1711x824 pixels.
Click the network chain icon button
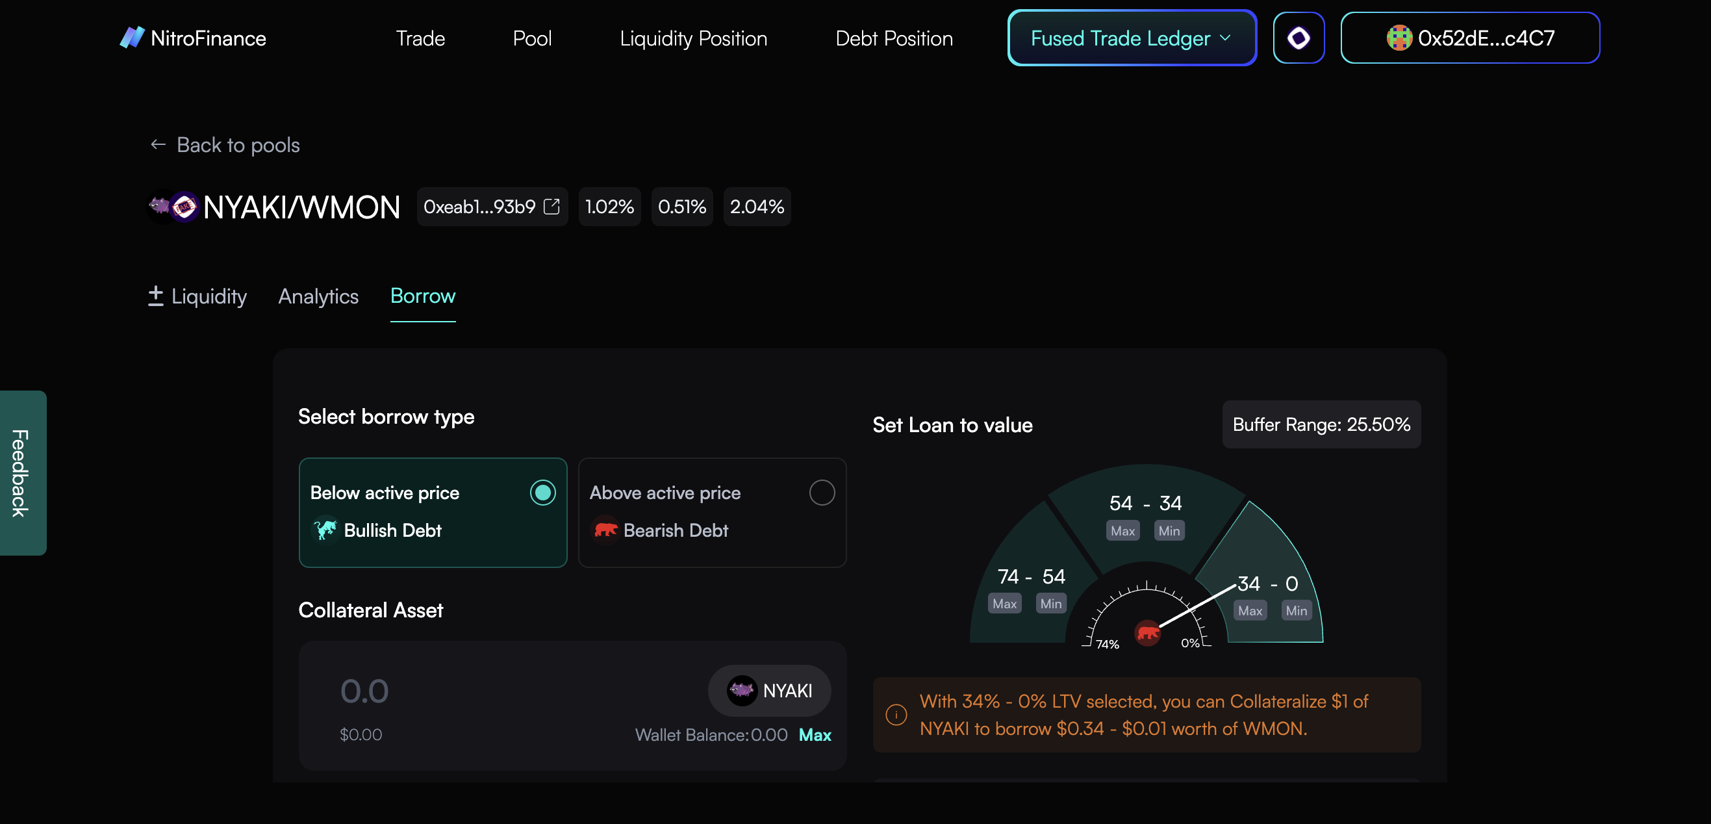(x=1299, y=38)
